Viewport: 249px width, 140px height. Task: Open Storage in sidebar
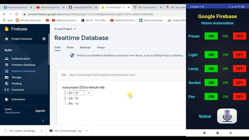point(16,77)
